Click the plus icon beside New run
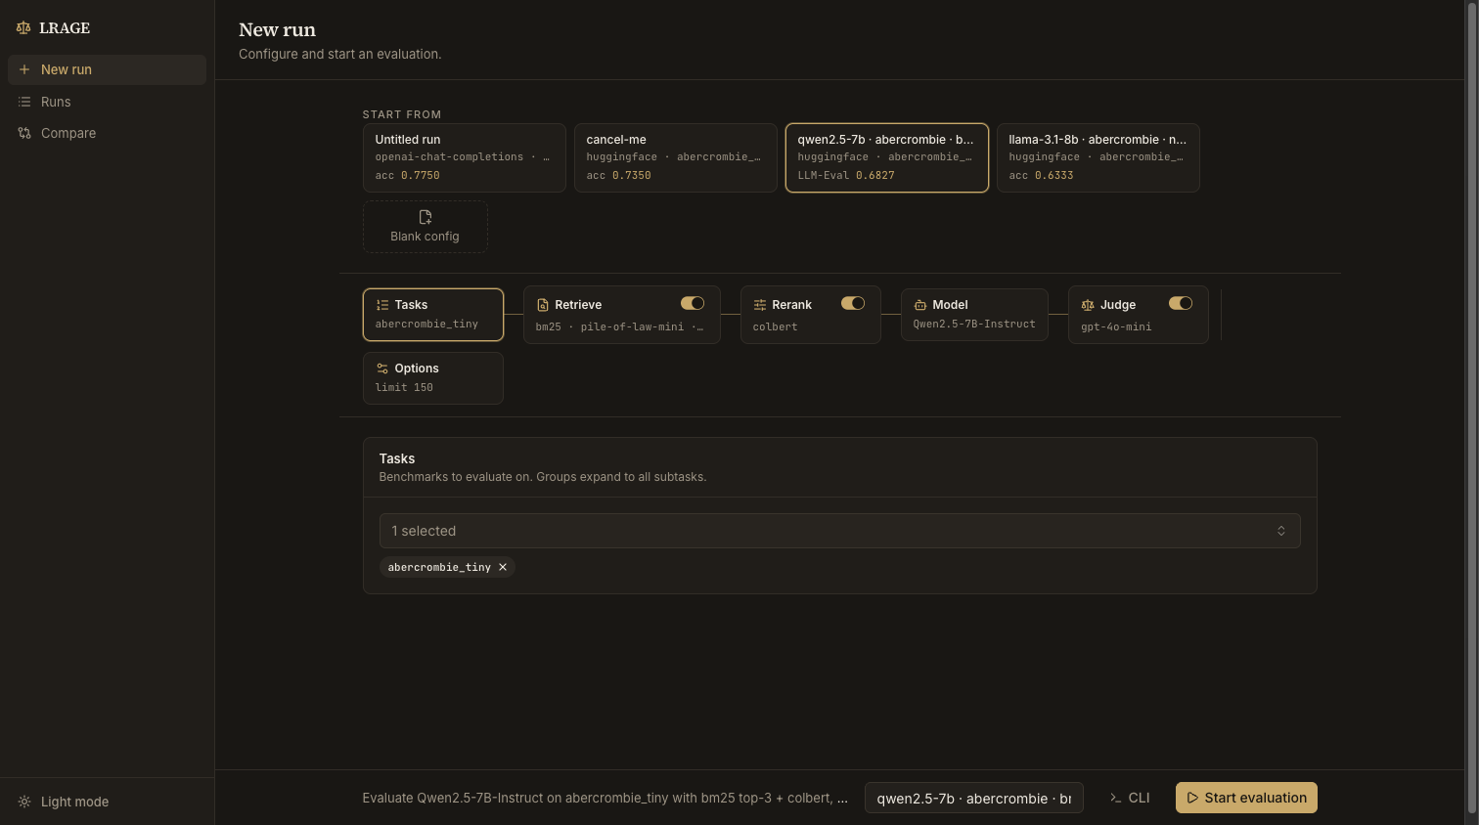This screenshot has width=1479, height=825. (x=24, y=69)
